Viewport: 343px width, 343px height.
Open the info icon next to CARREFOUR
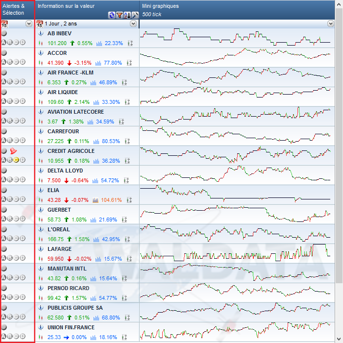pyautogui.click(x=41, y=131)
